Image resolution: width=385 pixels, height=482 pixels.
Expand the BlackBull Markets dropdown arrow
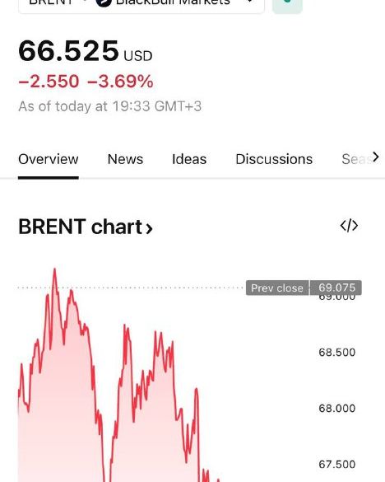click(x=250, y=2)
